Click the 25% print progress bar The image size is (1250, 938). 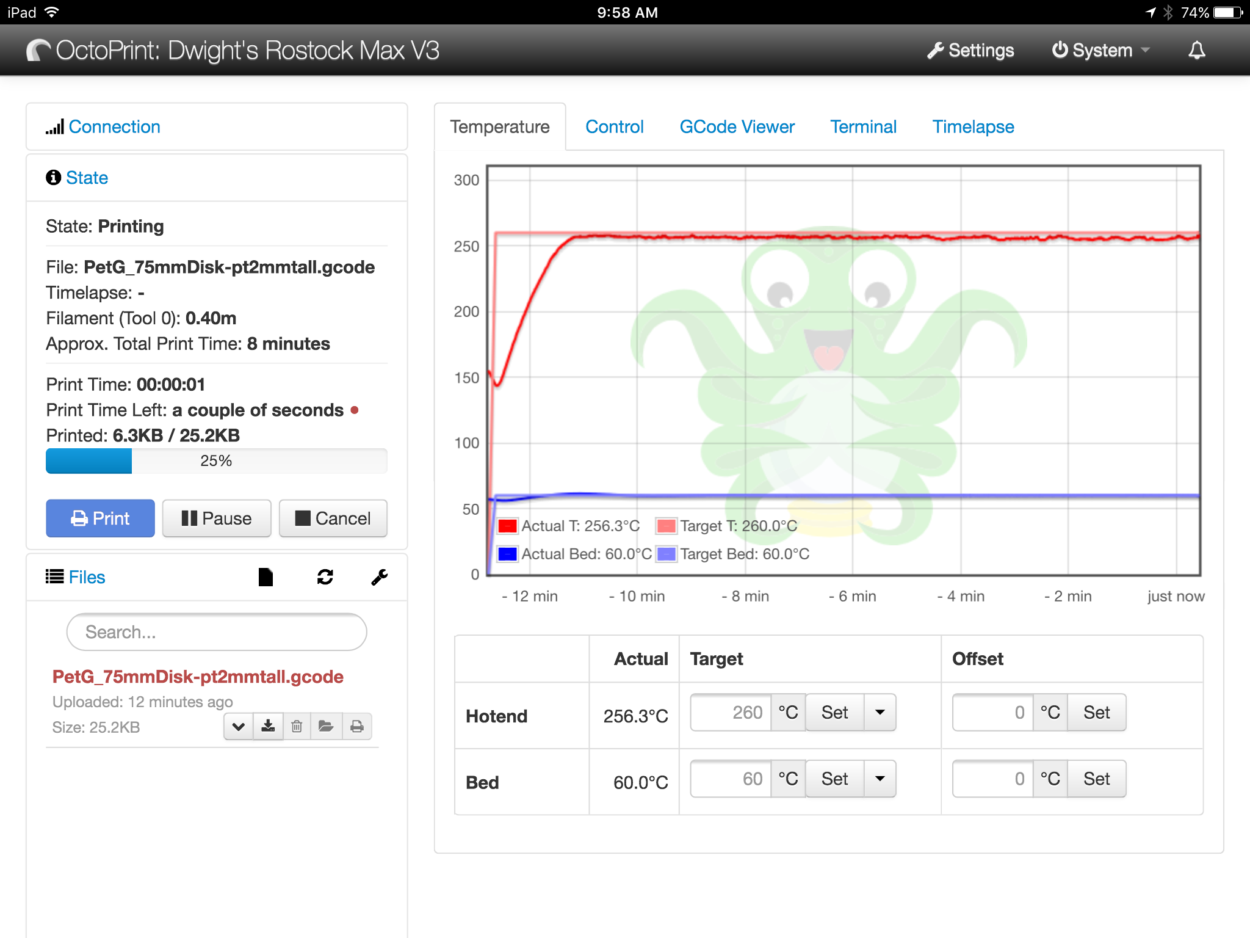point(216,461)
